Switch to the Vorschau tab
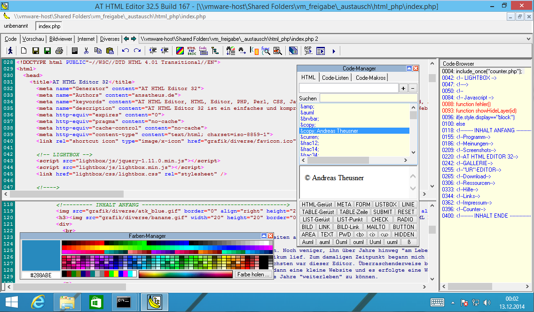Image resolution: width=534 pixels, height=312 pixels. click(33, 39)
